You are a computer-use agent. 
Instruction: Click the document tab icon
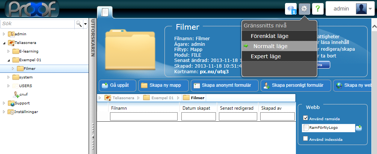pyautogui.click(x=105, y=12)
